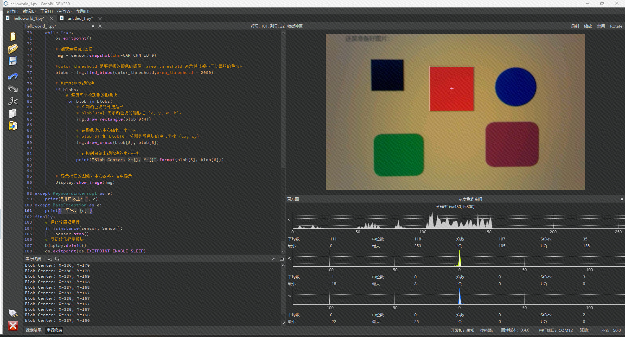Click the Save floppy disk icon

pyautogui.click(x=13, y=61)
